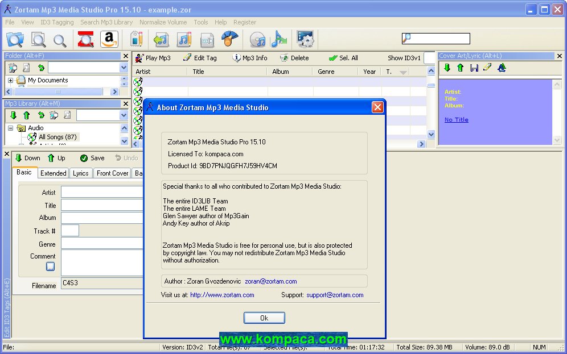Click the main toolbar search input field

tap(436, 39)
